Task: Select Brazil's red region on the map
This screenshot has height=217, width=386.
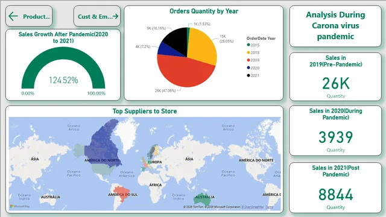Action: coord(121,193)
